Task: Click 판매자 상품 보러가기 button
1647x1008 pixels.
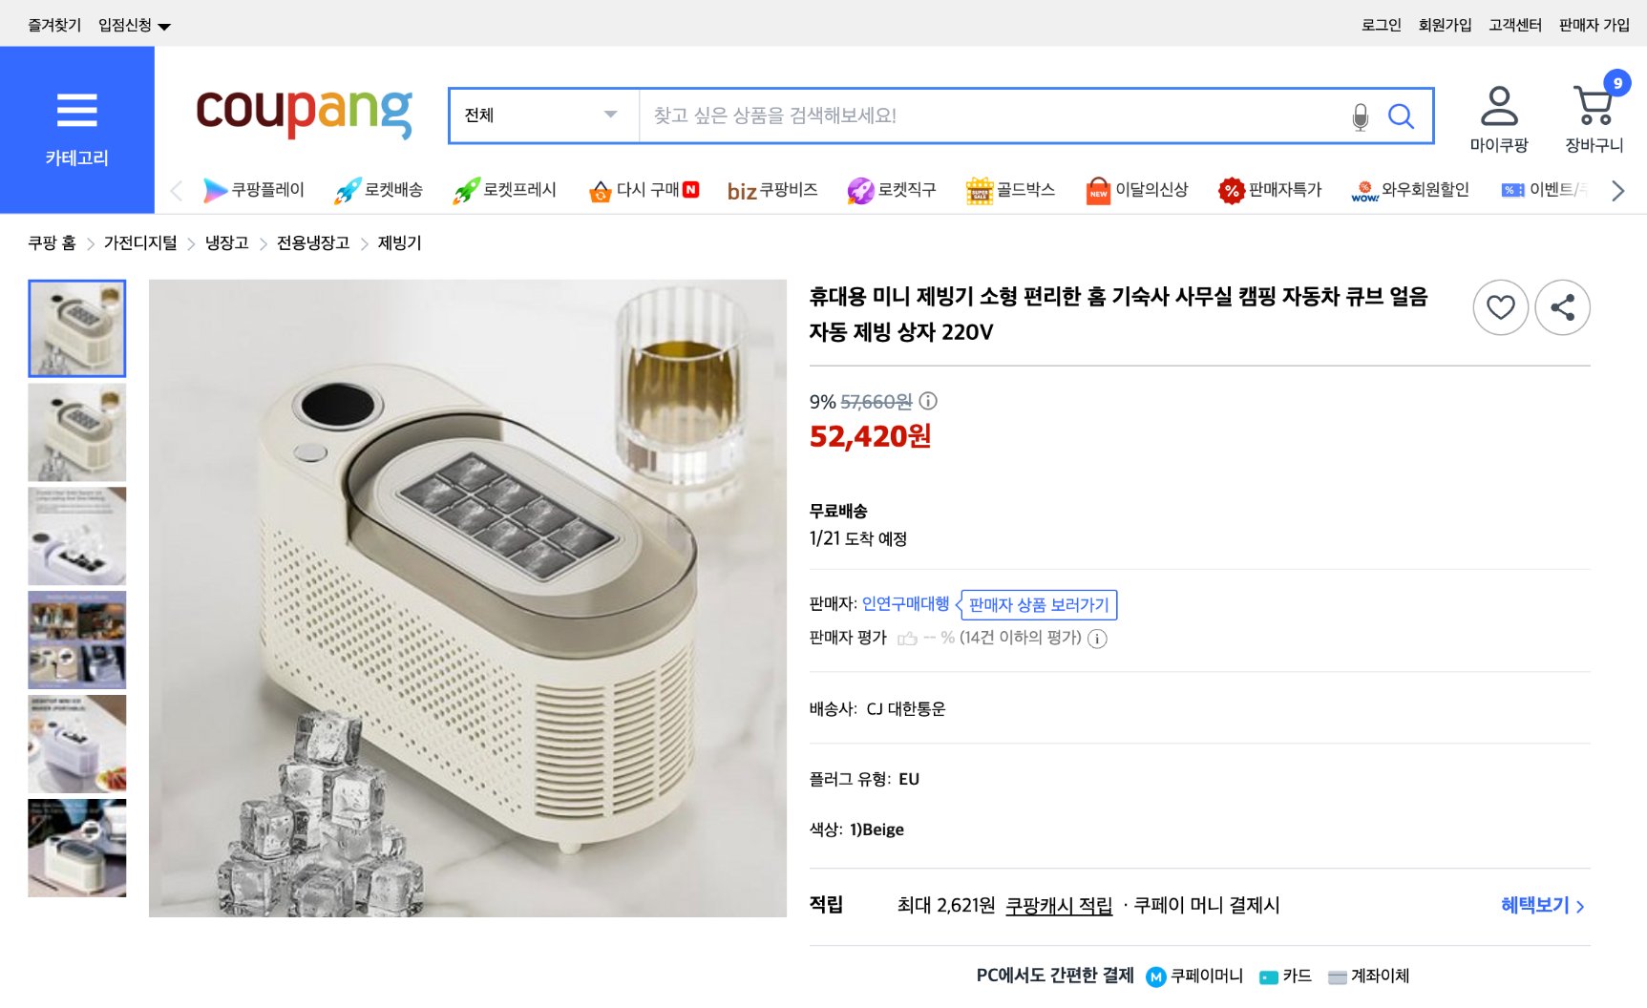Action: tap(1037, 604)
